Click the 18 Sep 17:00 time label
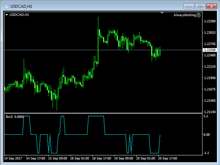Image resolution: width=220 pixels, height=165 pixels. coord(101,159)
